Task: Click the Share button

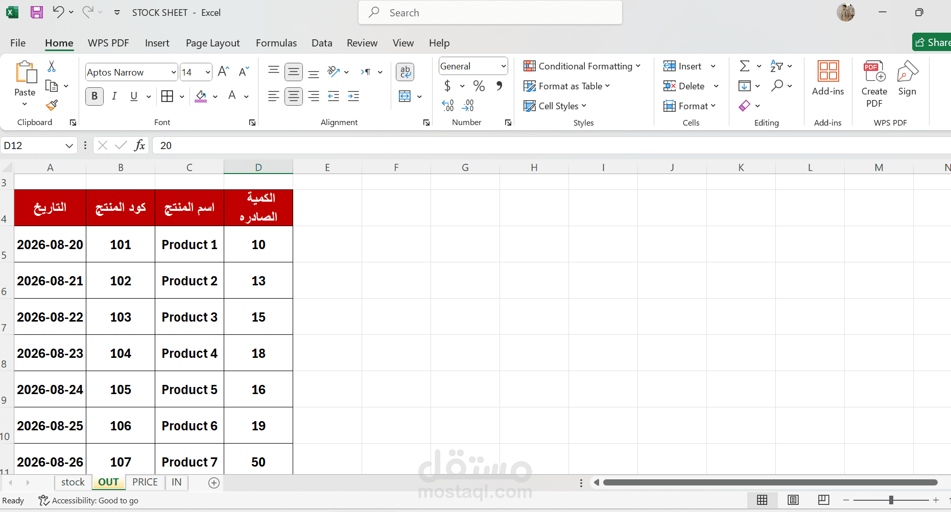Action: pos(932,42)
